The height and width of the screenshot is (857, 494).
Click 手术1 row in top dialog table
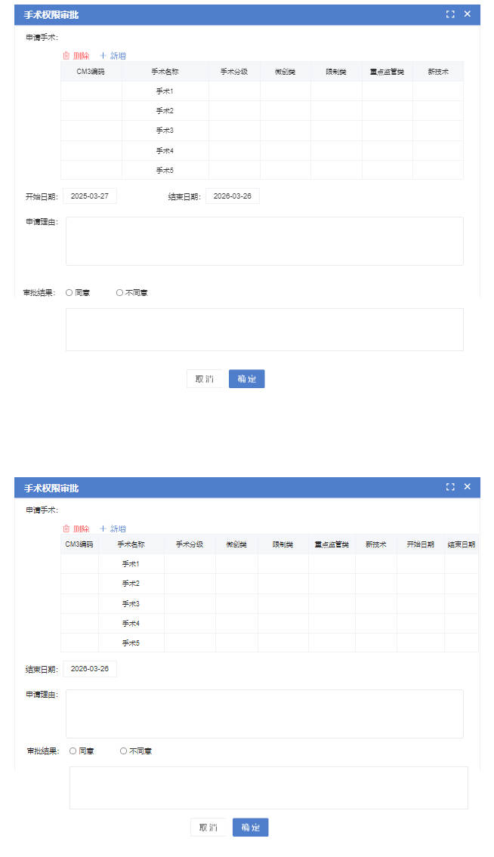click(262, 91)
